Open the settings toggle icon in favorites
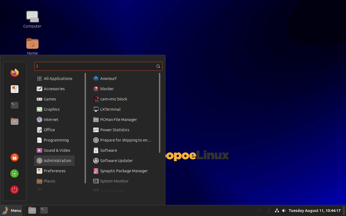 tap(15, 89)
